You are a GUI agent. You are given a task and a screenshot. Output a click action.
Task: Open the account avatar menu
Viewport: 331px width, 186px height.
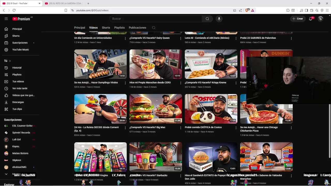[x=320, y=19]
